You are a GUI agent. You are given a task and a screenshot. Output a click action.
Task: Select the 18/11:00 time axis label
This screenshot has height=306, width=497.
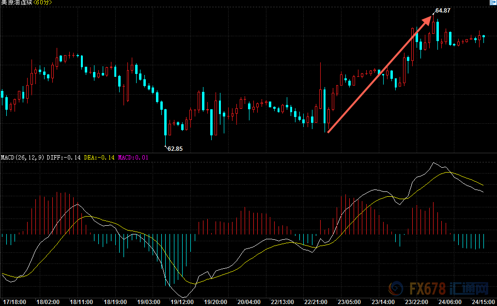pos(80,302)
